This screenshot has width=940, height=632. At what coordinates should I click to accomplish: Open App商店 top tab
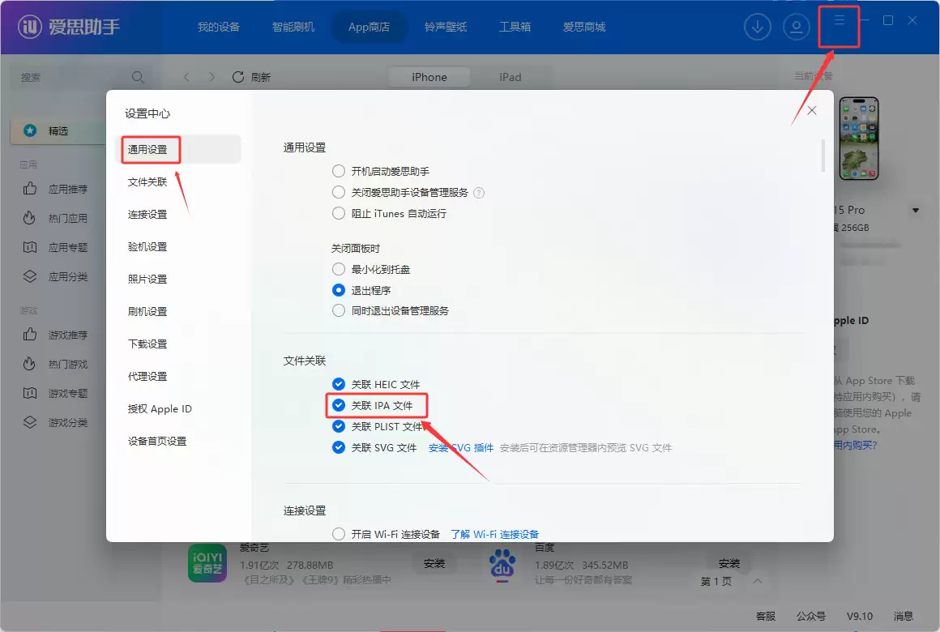[370, 27]
